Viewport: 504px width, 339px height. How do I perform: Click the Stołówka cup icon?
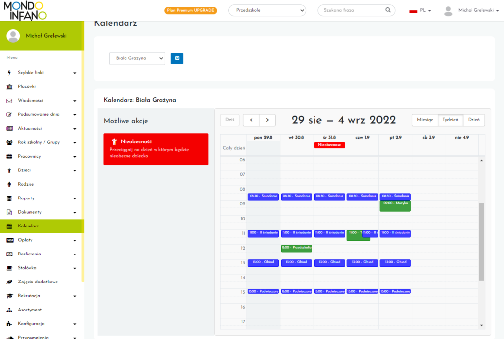pyautogui.click(x=10, y=268)
